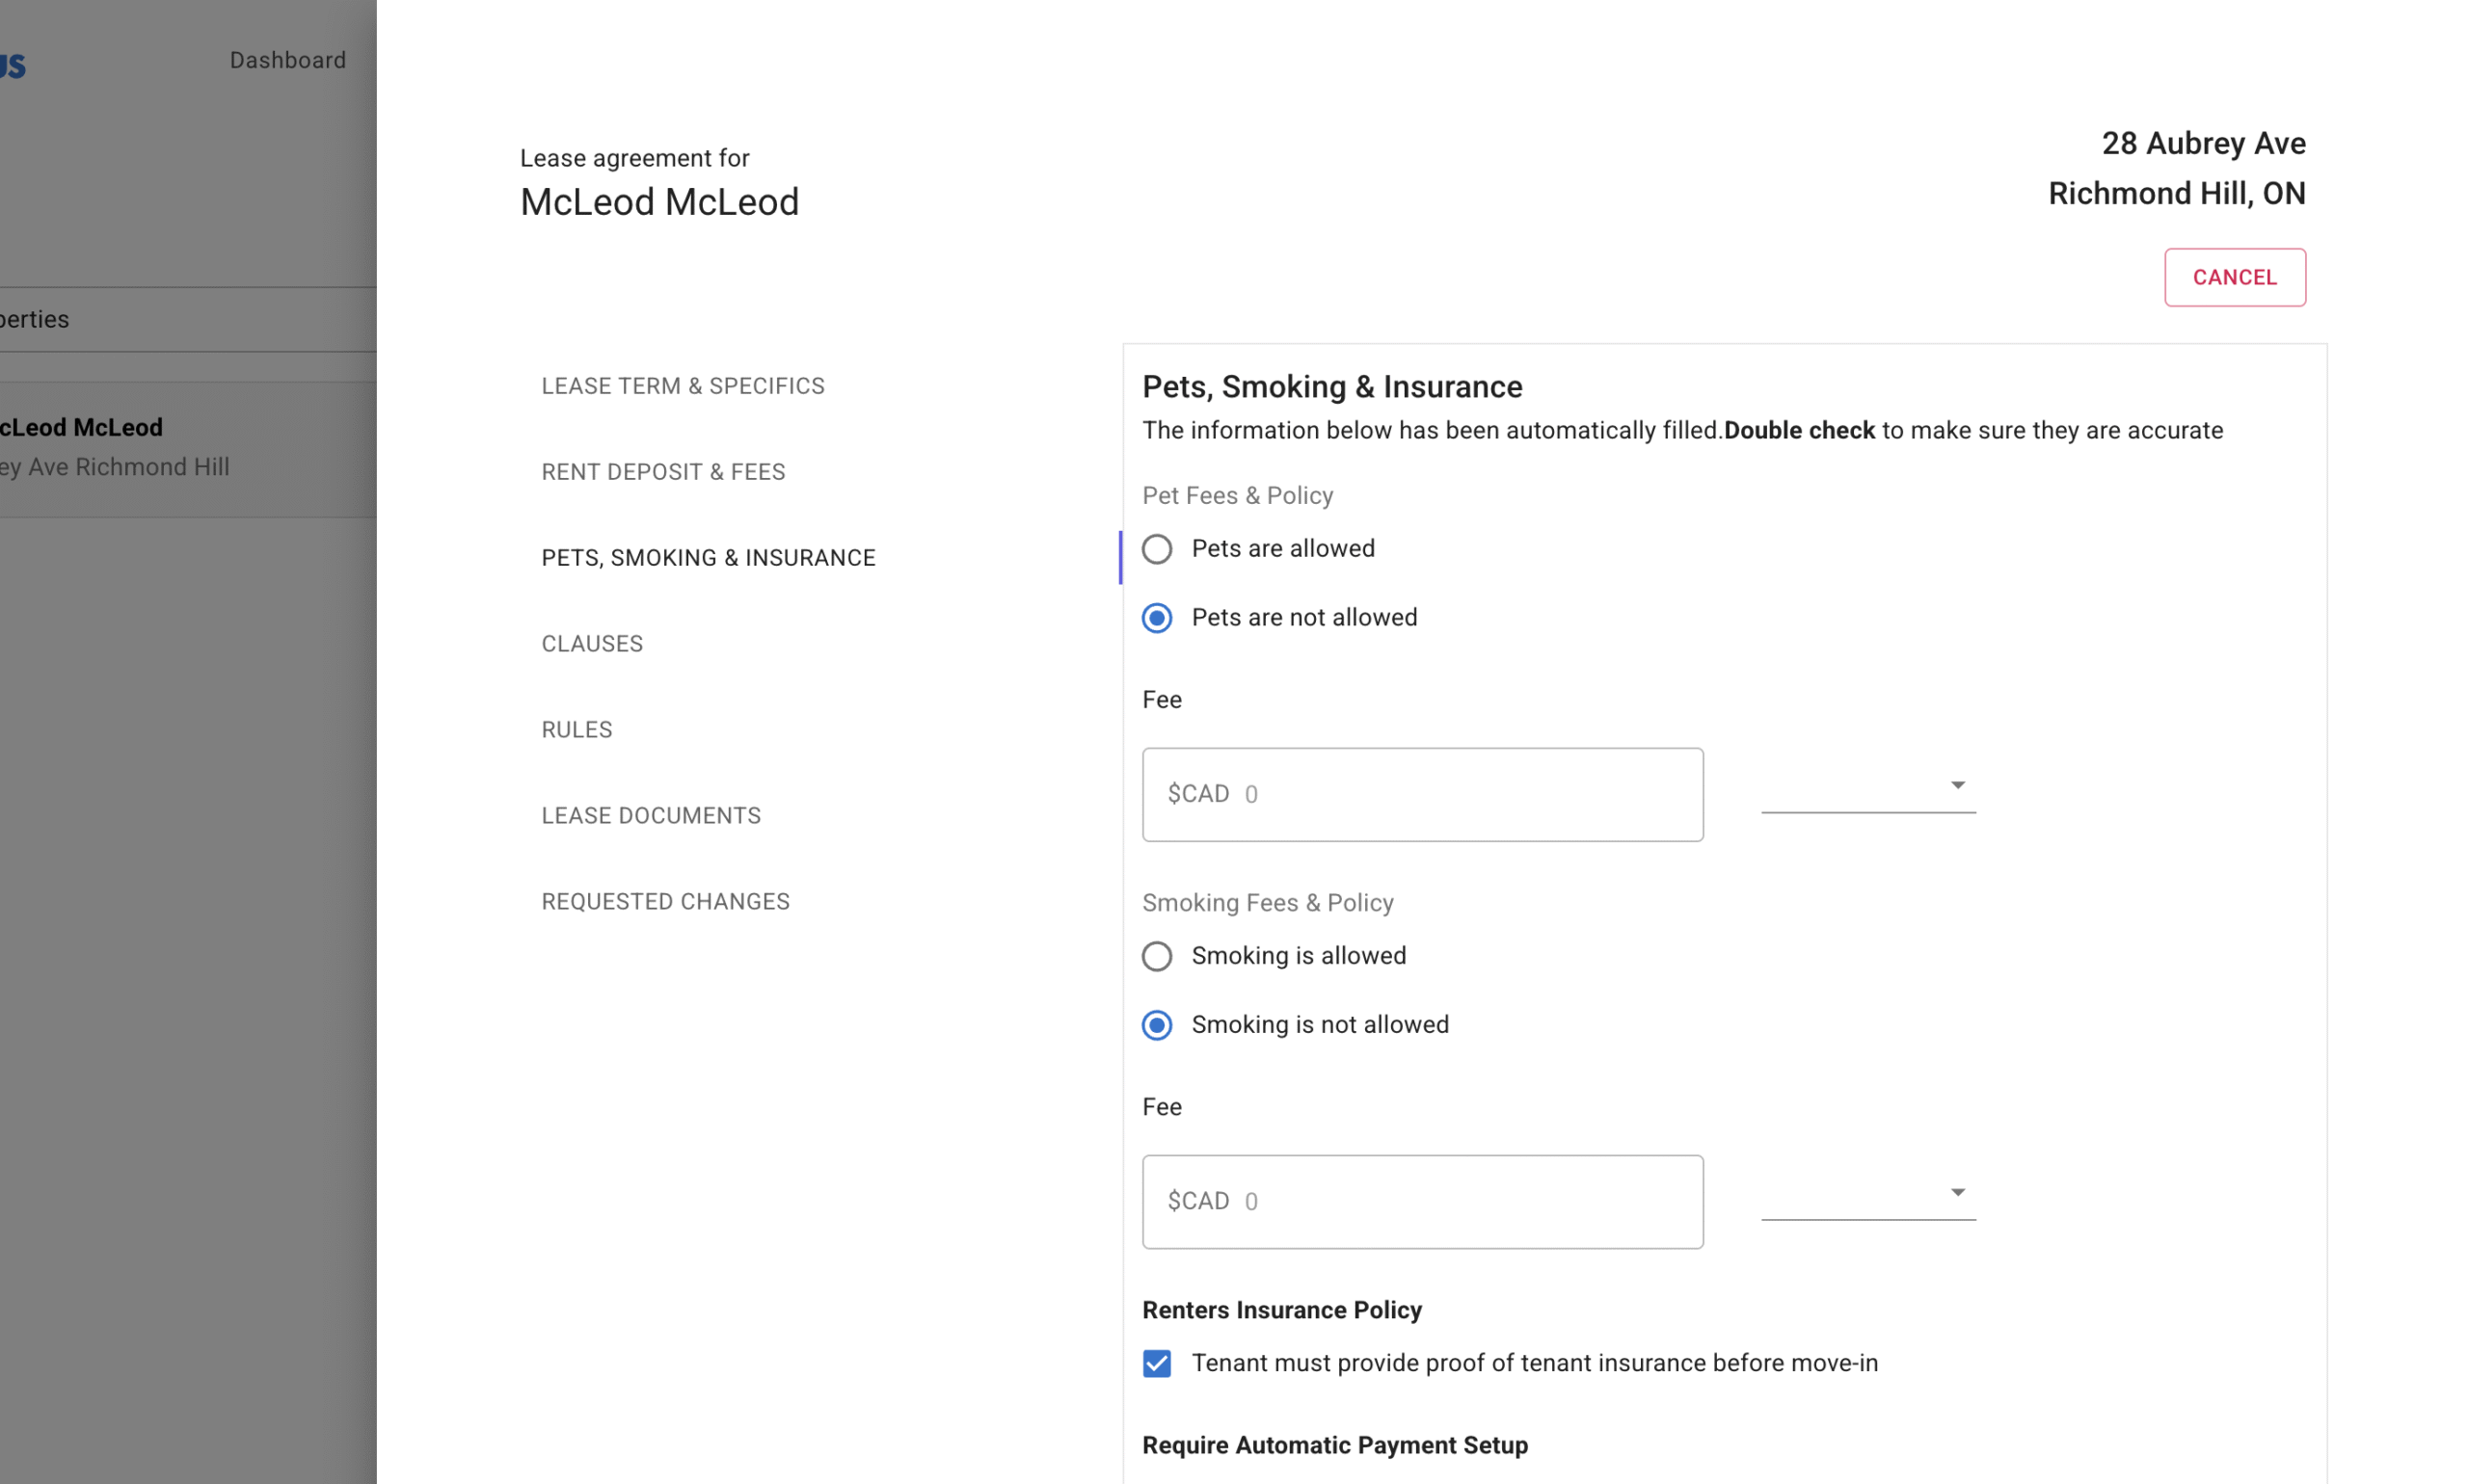Open the Rules section
Image resolution: width=2468 pixels, height=1484 pixels.
tap(577, 730)
